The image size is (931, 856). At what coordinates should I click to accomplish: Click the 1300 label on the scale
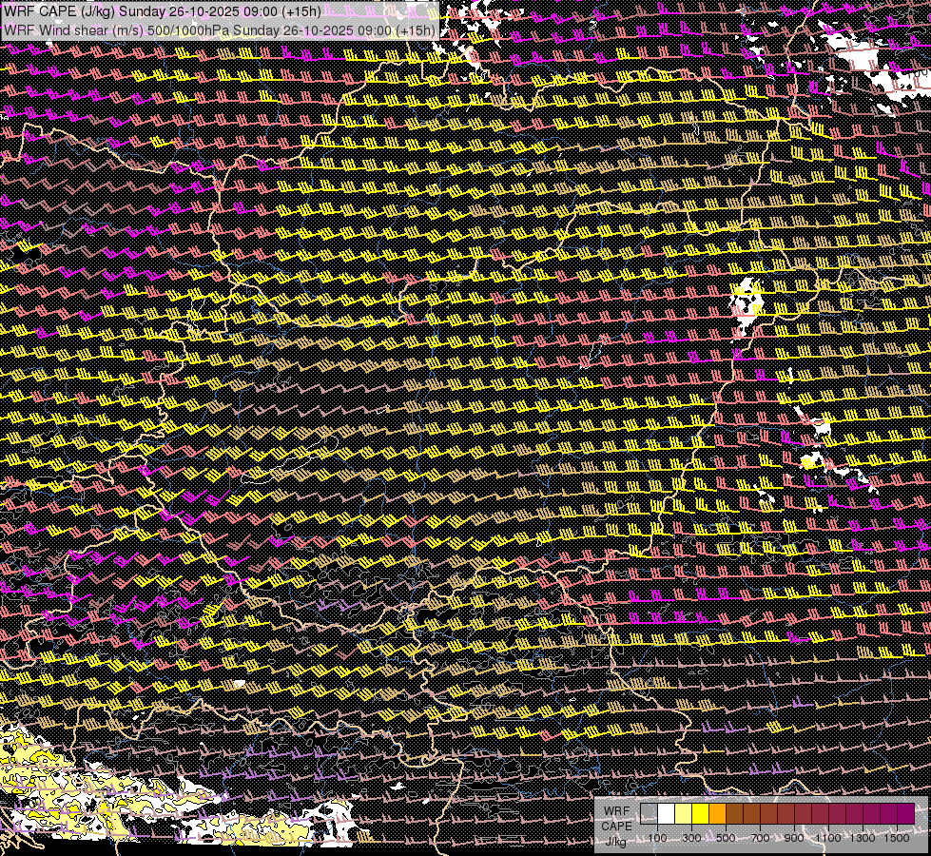[863, 838]
